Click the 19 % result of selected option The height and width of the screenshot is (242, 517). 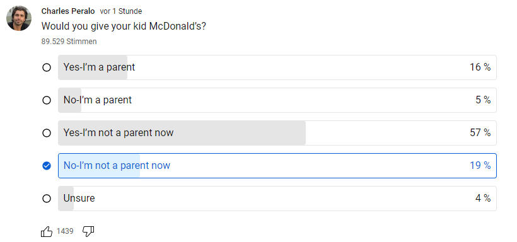(480, 165)
